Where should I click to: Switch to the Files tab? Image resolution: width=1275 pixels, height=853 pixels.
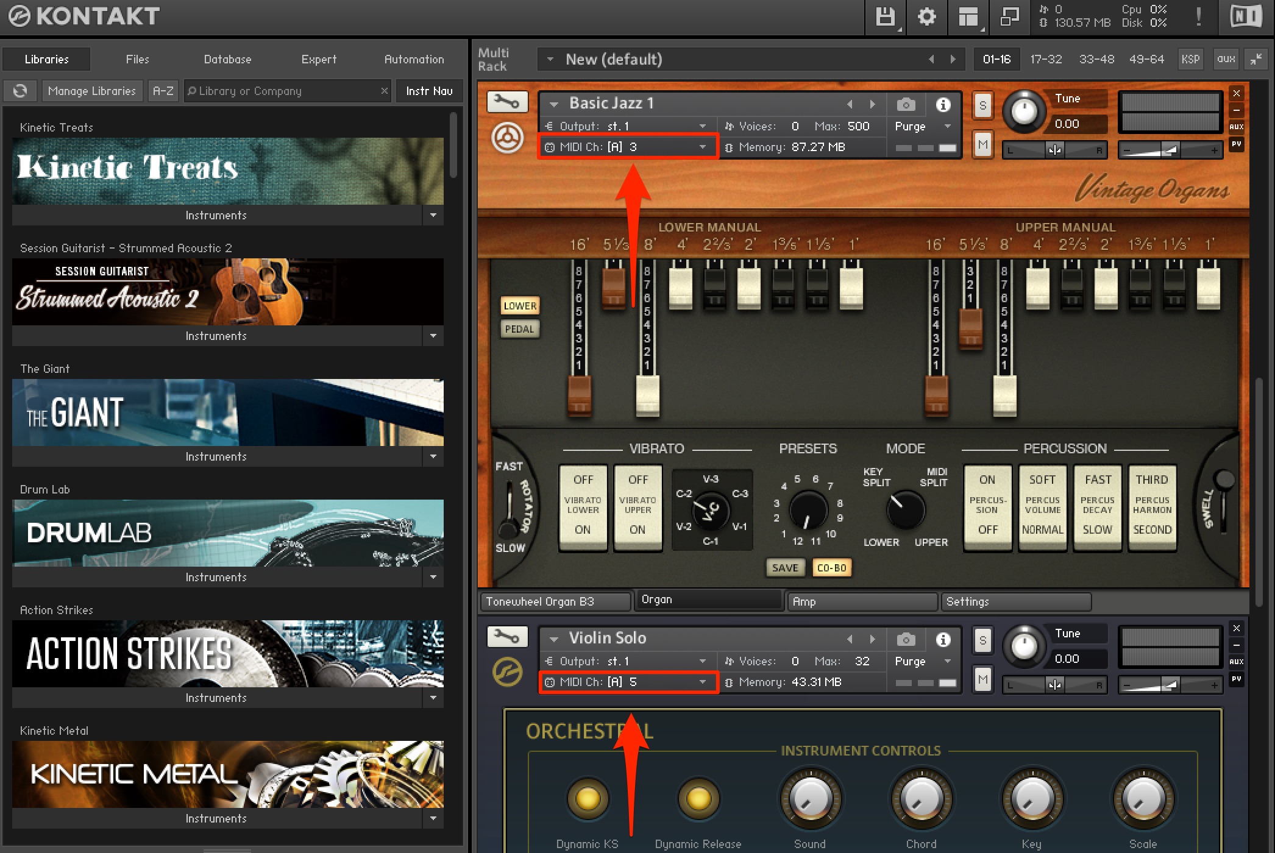[137, 59]
